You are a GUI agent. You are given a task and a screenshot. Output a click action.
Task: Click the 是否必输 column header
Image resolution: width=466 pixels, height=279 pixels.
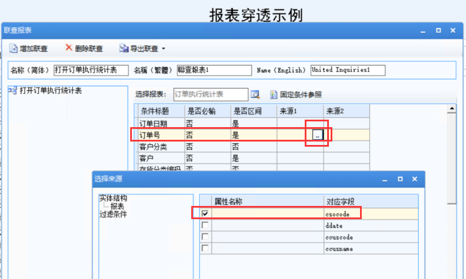(x=208, y=111)
